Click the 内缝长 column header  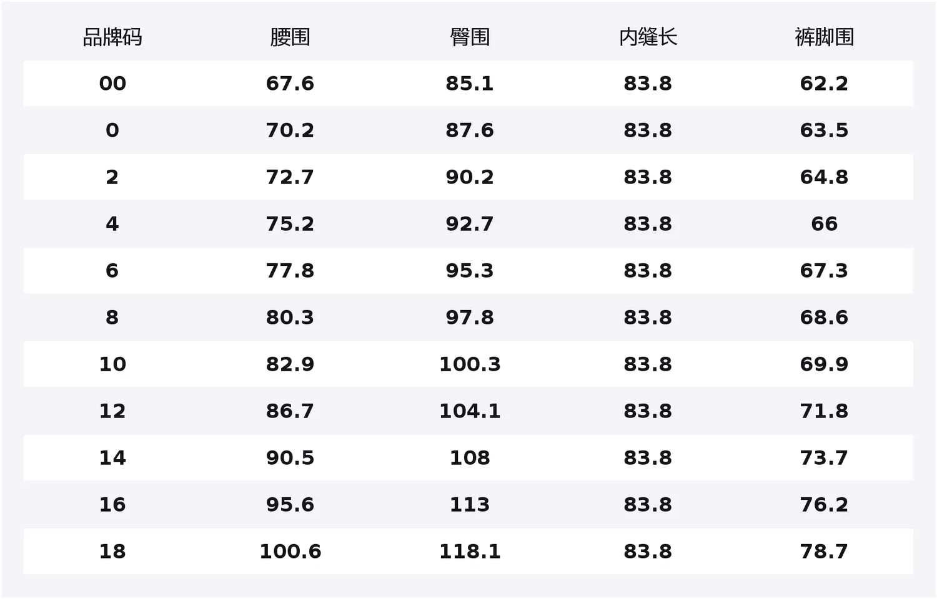tap(648, 37)
